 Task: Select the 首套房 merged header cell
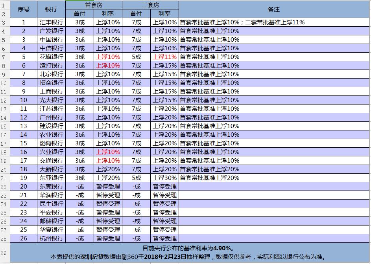click(94, 5)
